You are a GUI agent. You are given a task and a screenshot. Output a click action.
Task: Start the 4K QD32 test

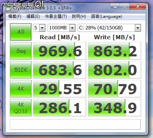tap(21, 108)
